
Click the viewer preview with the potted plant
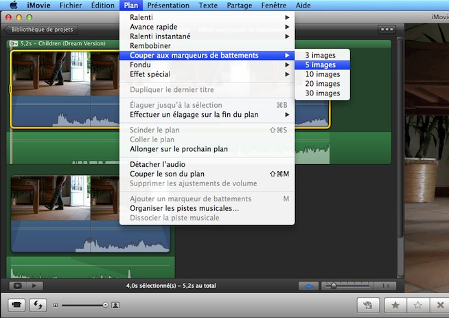(426, 157)
